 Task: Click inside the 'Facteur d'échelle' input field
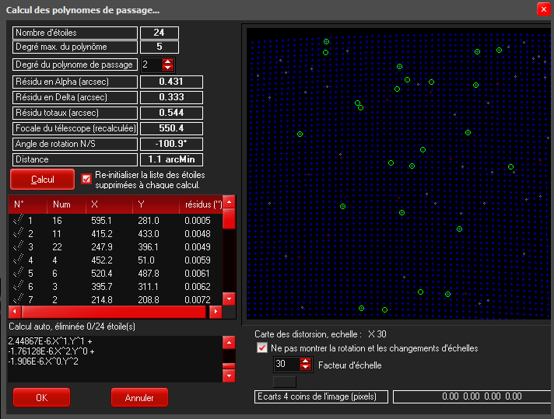click(x=285, y=364)
